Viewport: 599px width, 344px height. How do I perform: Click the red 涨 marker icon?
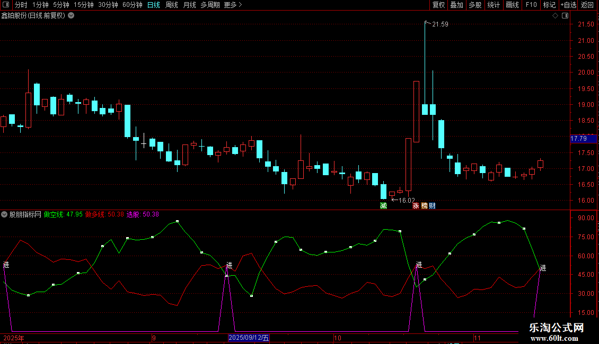(416, 205)
